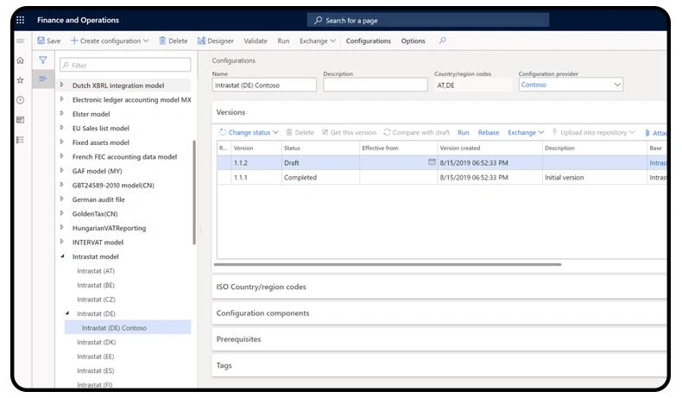
Task: Open Modules list icon in sidebar
Action: click(x=21, y=140)
